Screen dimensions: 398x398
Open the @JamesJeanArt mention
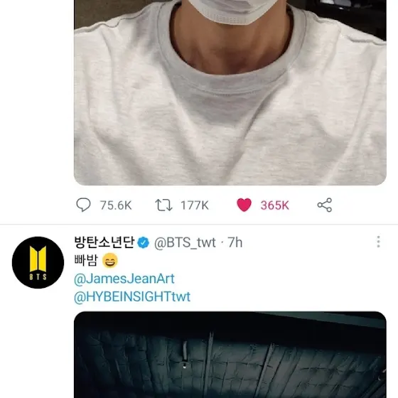(124, 279)
